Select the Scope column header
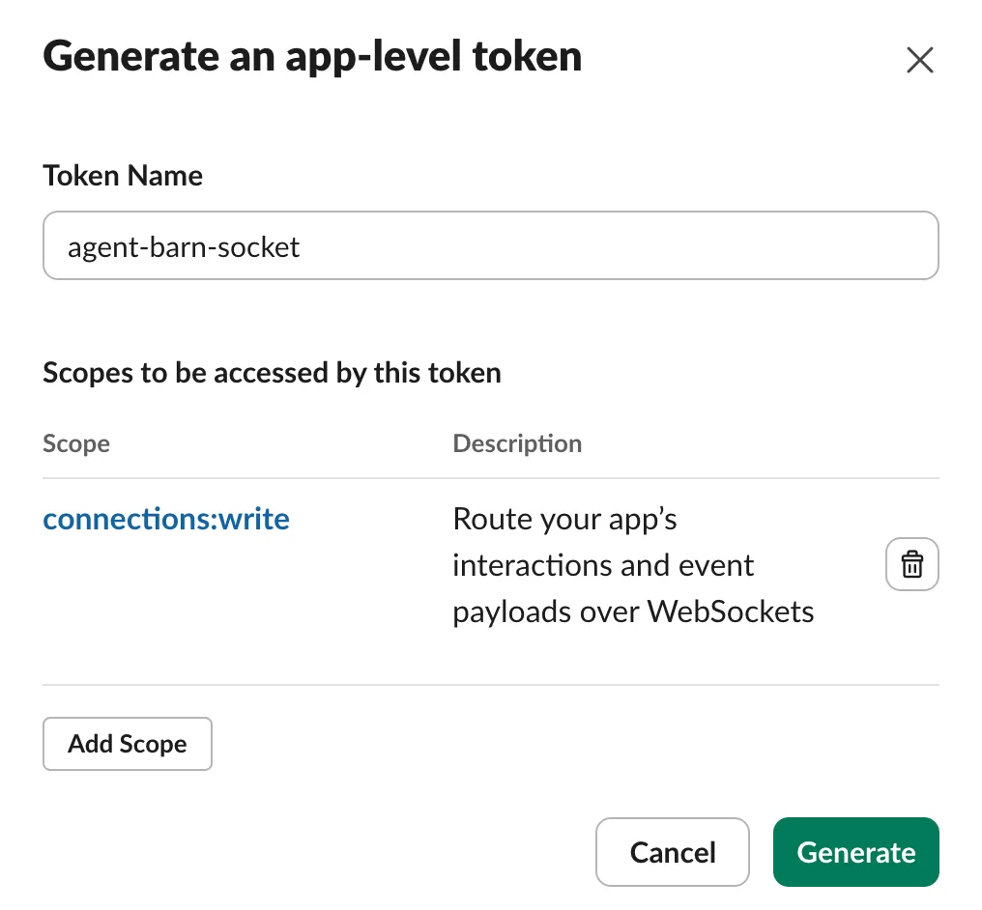 [76, 443]
